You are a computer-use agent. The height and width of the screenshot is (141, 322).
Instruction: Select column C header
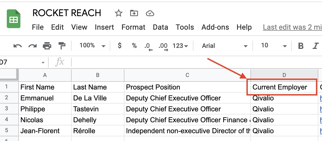(x=187, y=75)
